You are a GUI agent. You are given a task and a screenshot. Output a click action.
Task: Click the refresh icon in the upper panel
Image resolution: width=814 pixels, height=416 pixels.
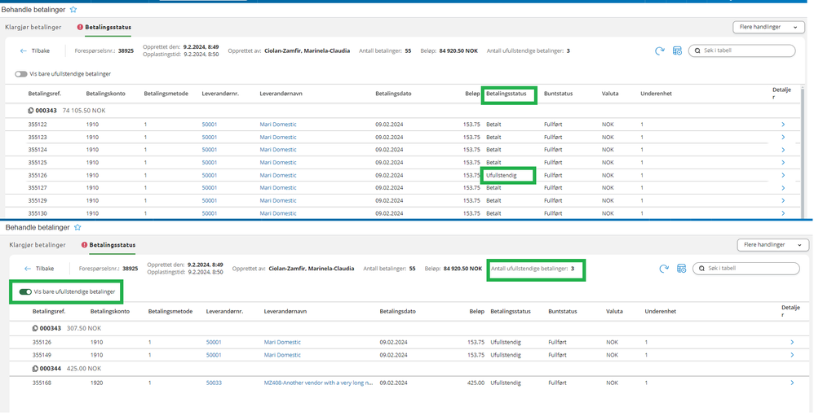[660, 51]
